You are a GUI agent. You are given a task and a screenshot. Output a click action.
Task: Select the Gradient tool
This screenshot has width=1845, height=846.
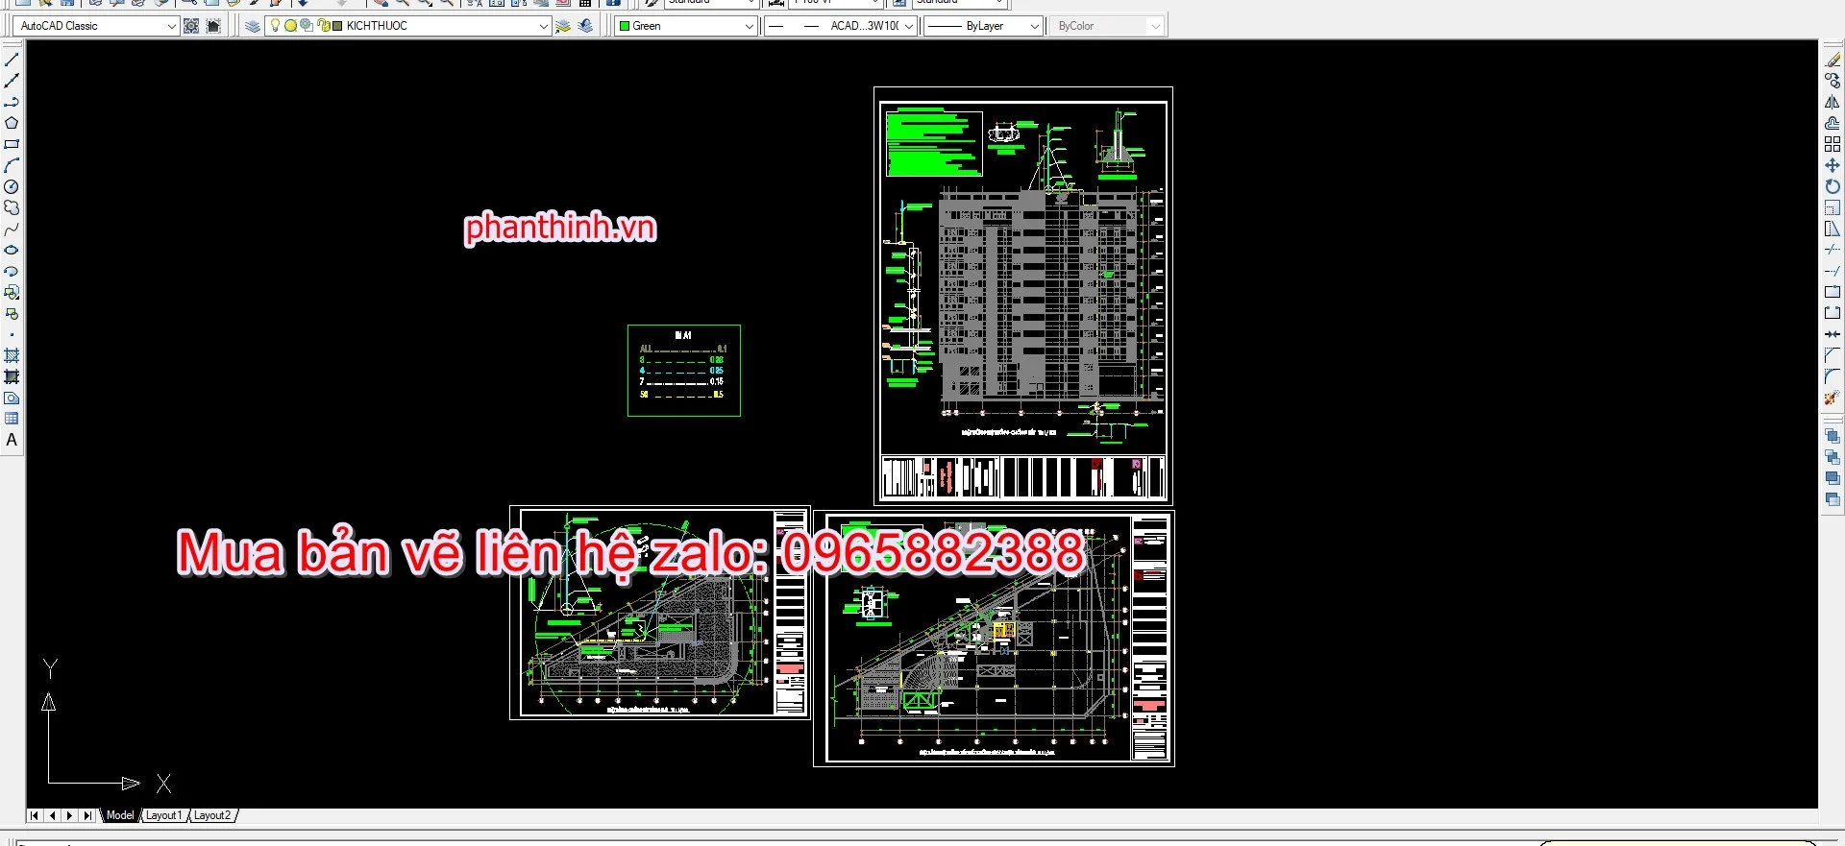(12, 376)
